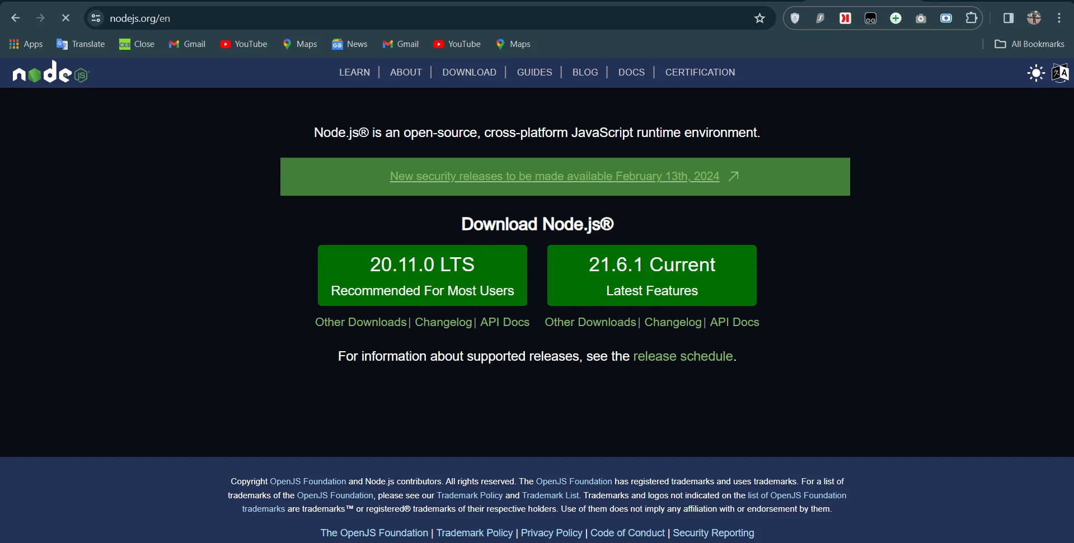This screenshot has width=1074, height=543.
Task: Stop page loading with the X icon
Action: click(x=65, y=18)
